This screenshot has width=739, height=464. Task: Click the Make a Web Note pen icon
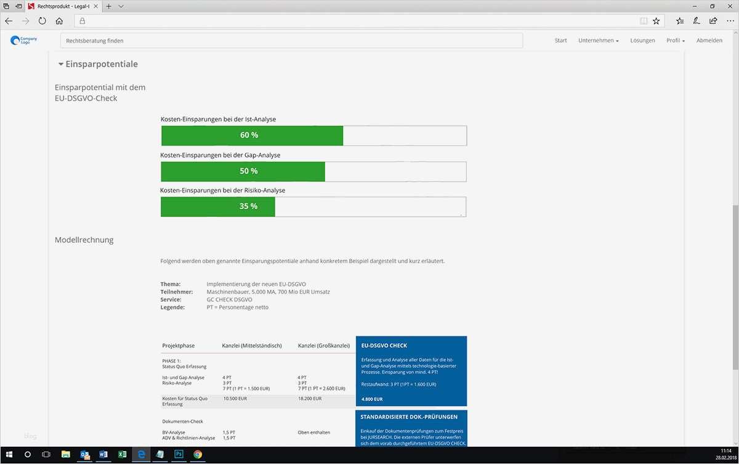coord(696,20)
